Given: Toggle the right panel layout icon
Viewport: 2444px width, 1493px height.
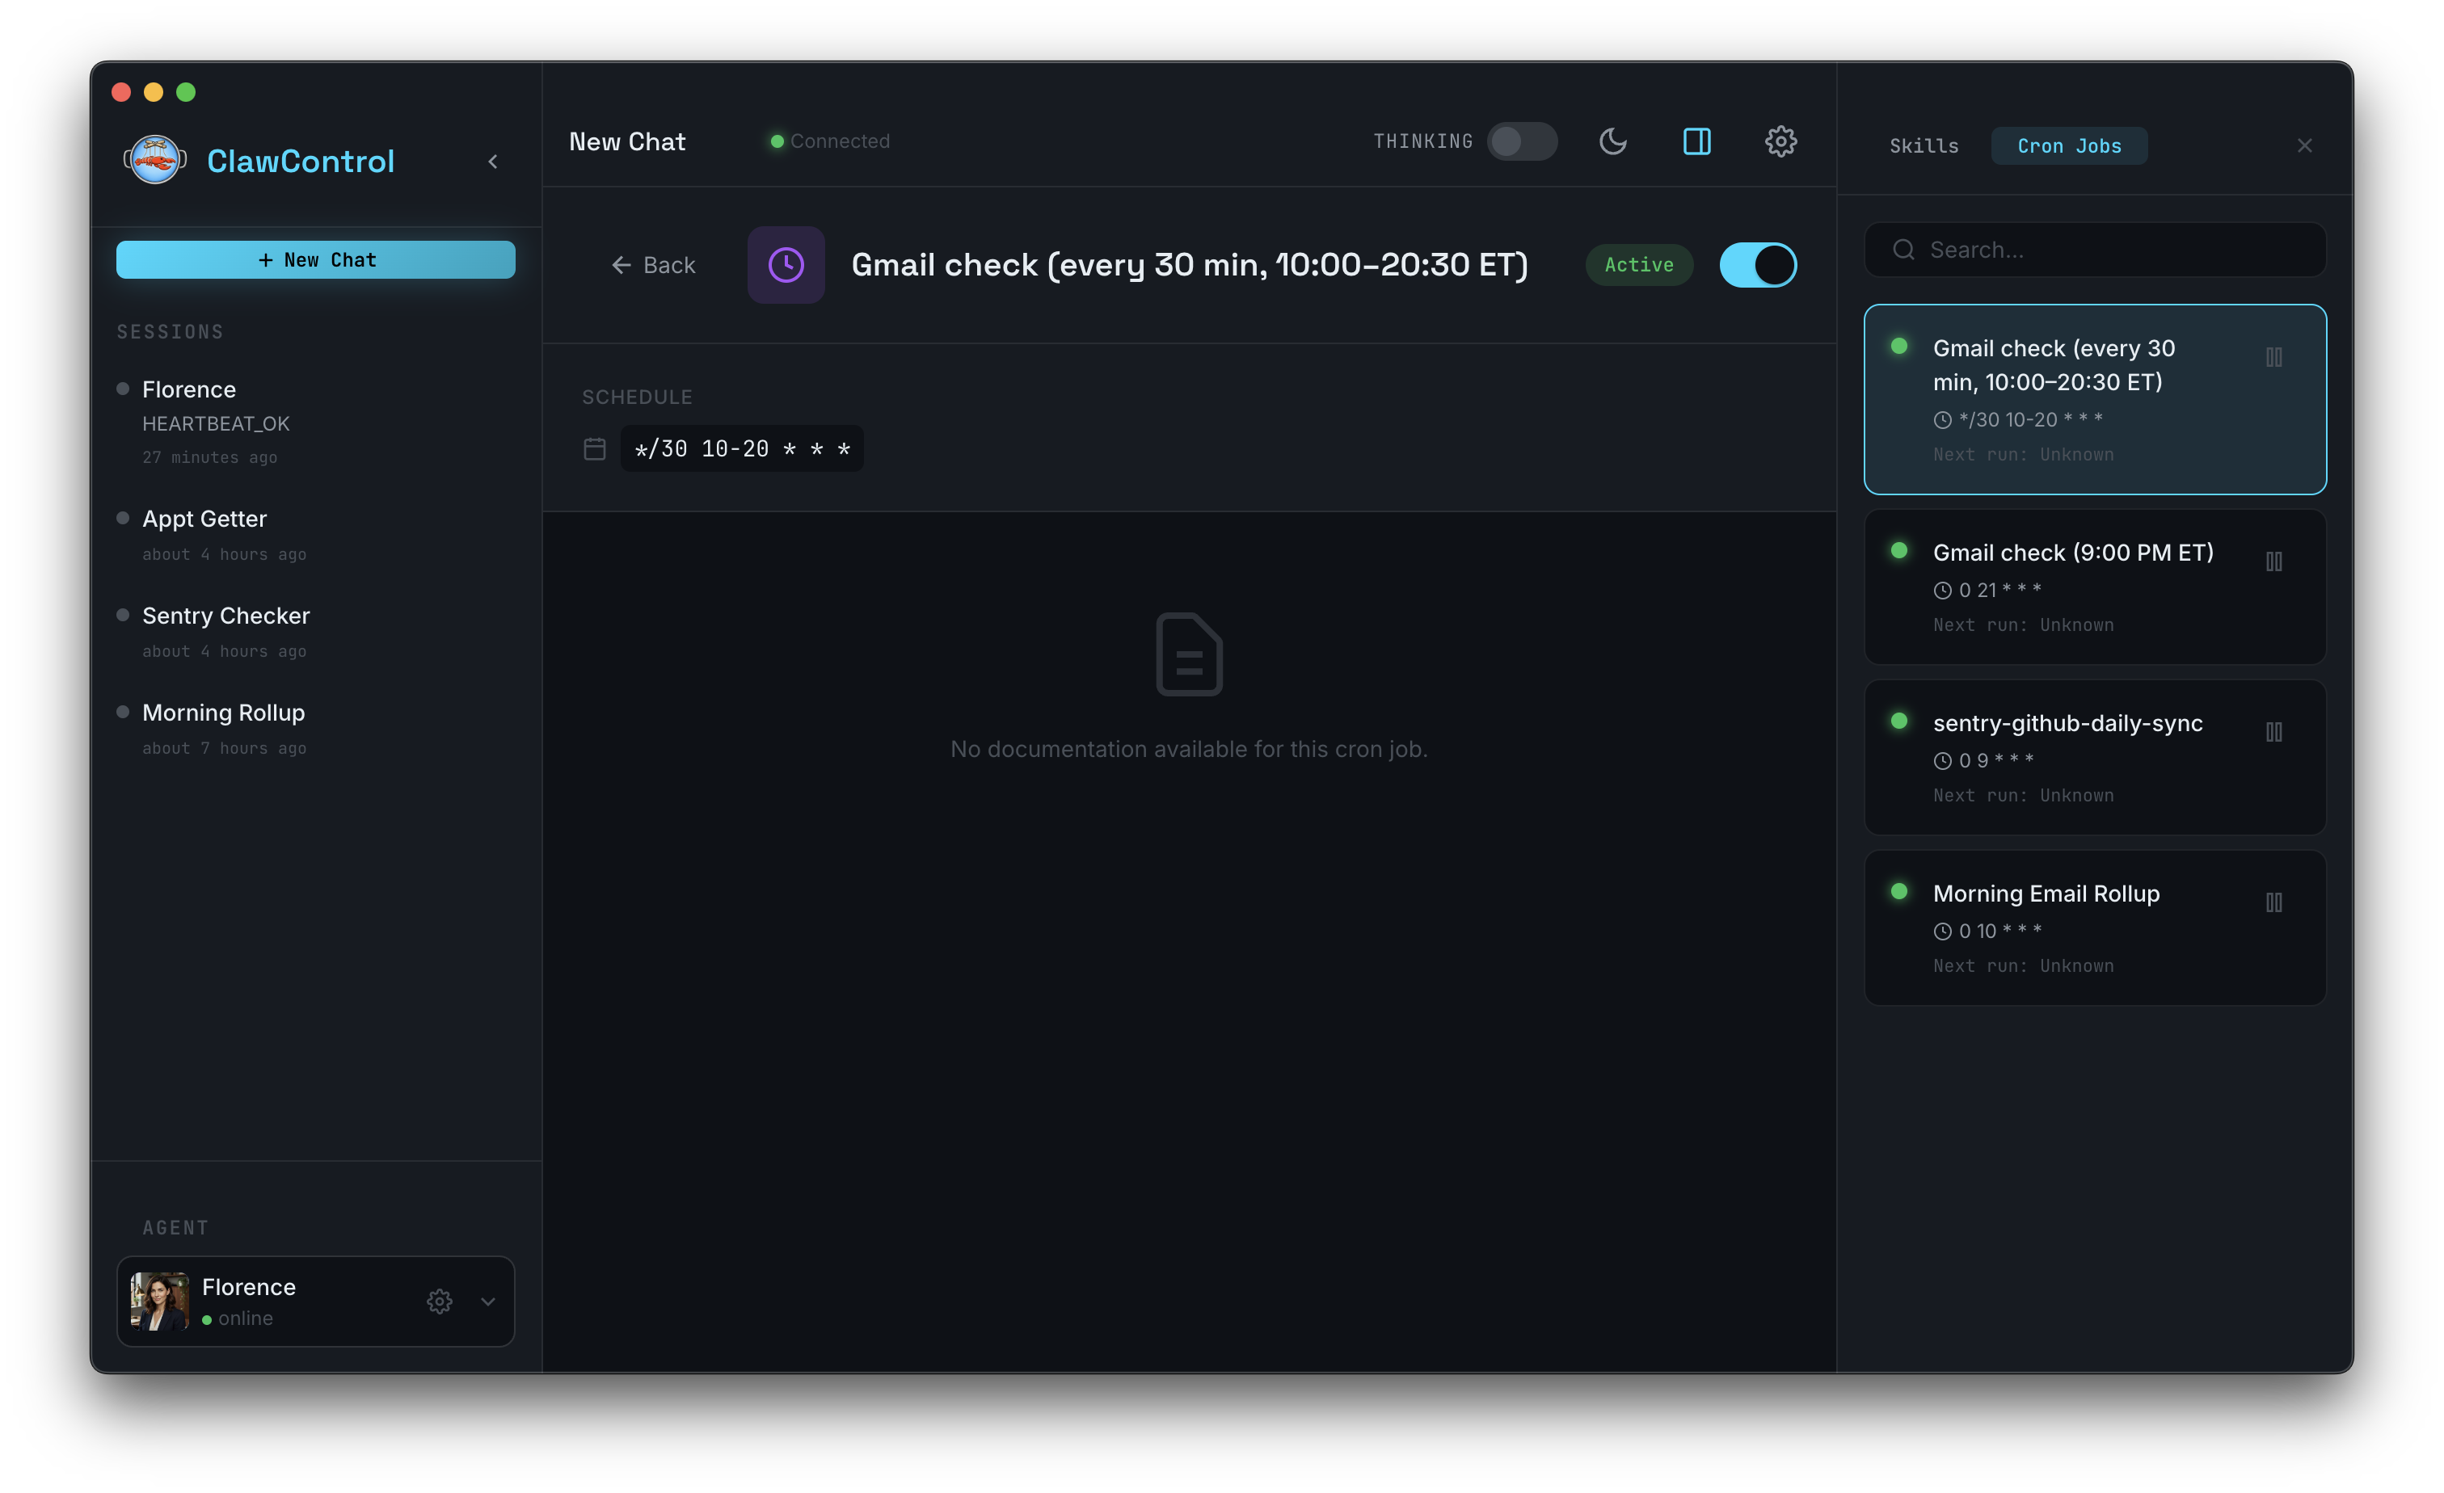Looking at the screenshot, I should click(1697, 141).
